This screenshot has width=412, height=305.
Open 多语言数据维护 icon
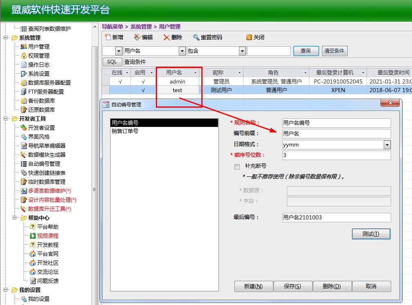point(24,191)
